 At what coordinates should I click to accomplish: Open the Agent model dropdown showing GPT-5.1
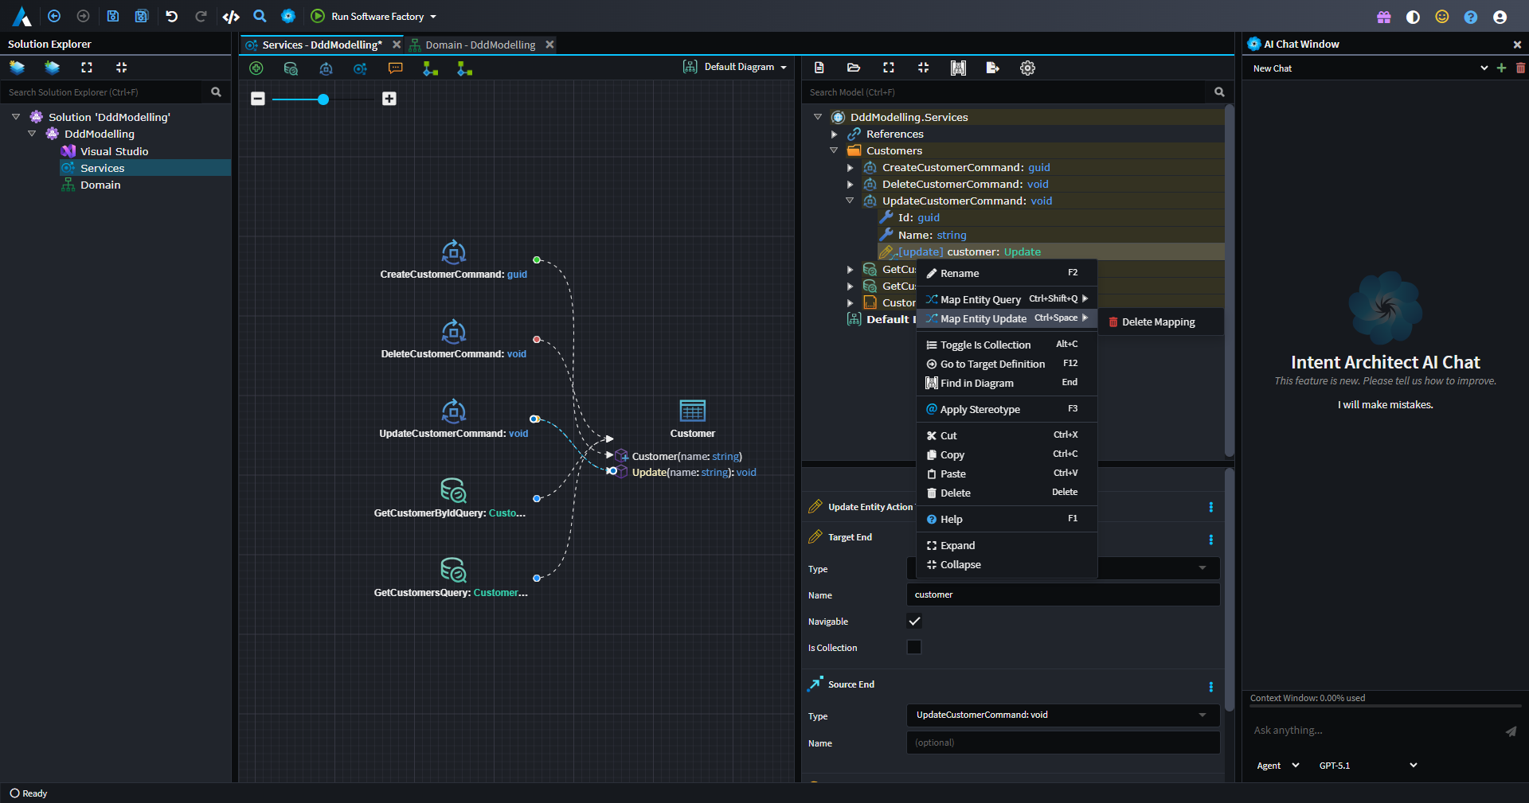click(1365, 766)
